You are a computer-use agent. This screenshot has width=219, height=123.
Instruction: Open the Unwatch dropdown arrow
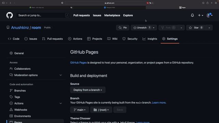point(154,28)
